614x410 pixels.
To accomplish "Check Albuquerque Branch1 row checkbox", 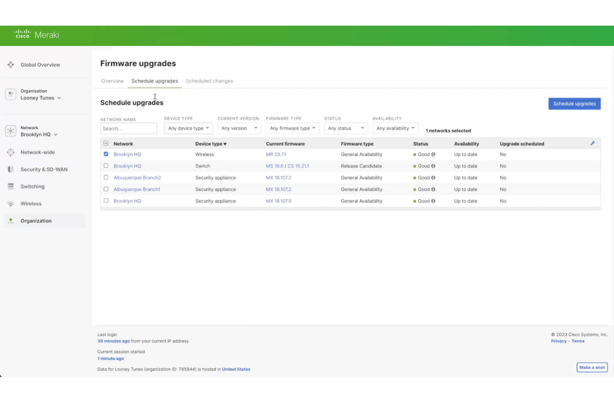I will coord(106,189).
